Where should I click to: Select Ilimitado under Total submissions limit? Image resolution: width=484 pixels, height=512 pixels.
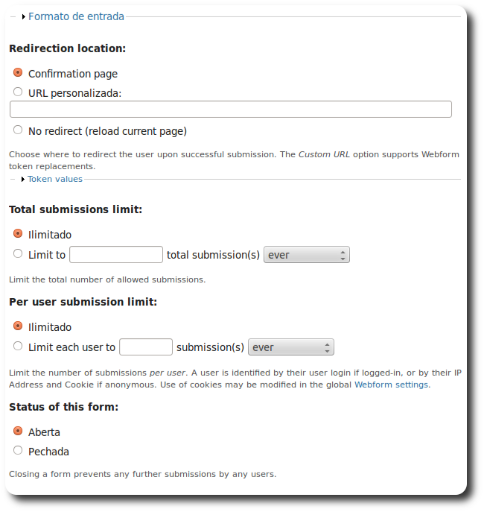point(18,234)
